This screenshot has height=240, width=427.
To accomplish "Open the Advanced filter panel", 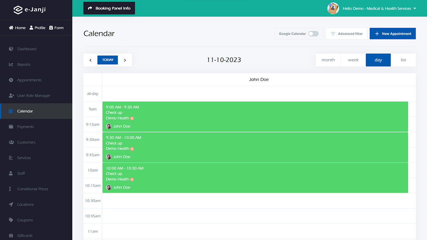I will click(x=347, y=34).
